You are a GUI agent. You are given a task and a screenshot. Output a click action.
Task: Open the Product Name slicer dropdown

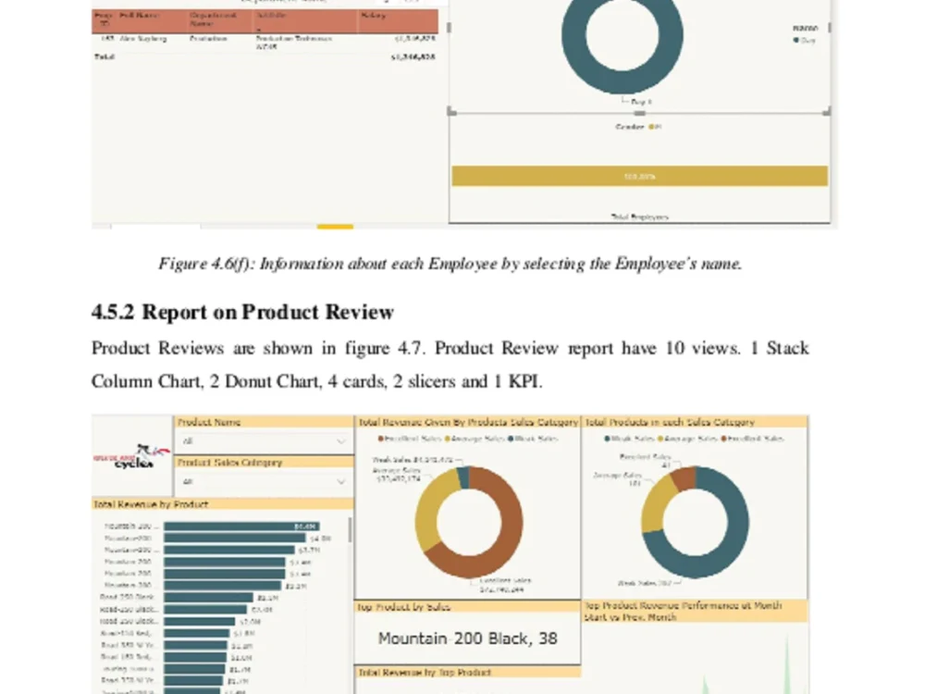click(340, 442)
